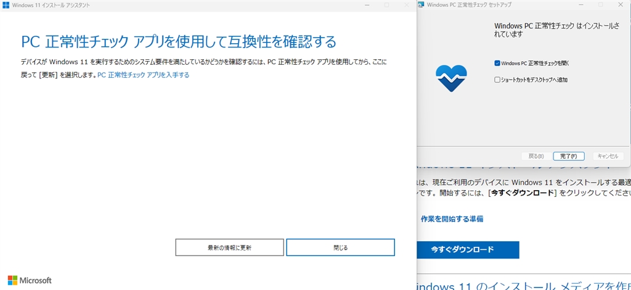
Task: Click the Microsoft logo at the bottom left
Action: pyautogui.click(x=30, y=280)
